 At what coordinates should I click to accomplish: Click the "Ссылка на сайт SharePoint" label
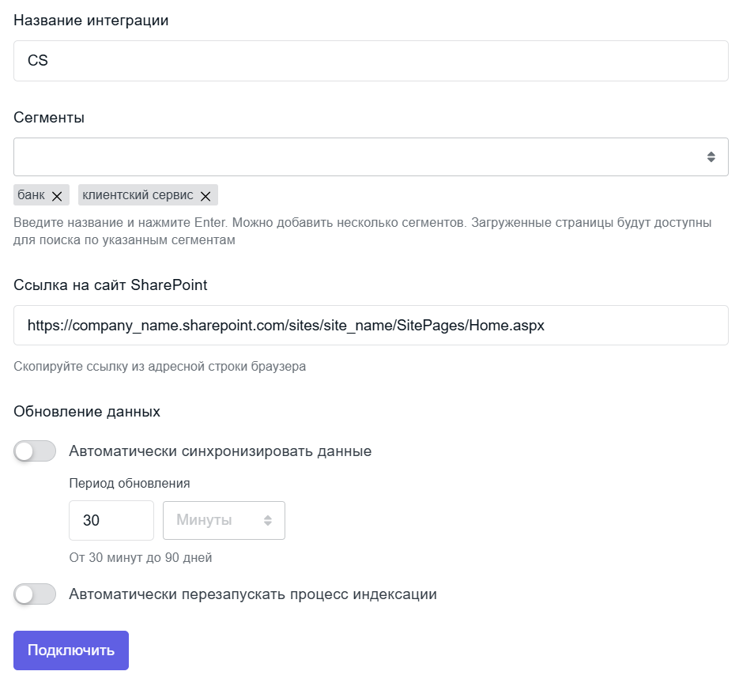[111, 285]
